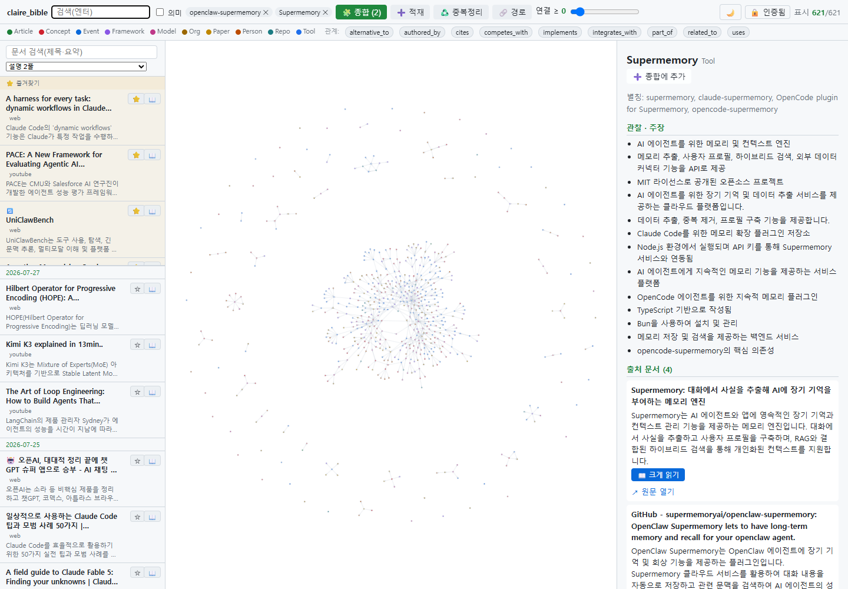Star the Hilbert Operator HOPE article
The height and width of the screenshot is (589, 848).
pyautogui.click(x=137, y=289)
